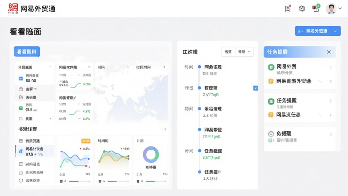Click the plus icon on the 网易 column header
Image resolution: width=348 pixels, height=196 pixels.
click(89, 67)
